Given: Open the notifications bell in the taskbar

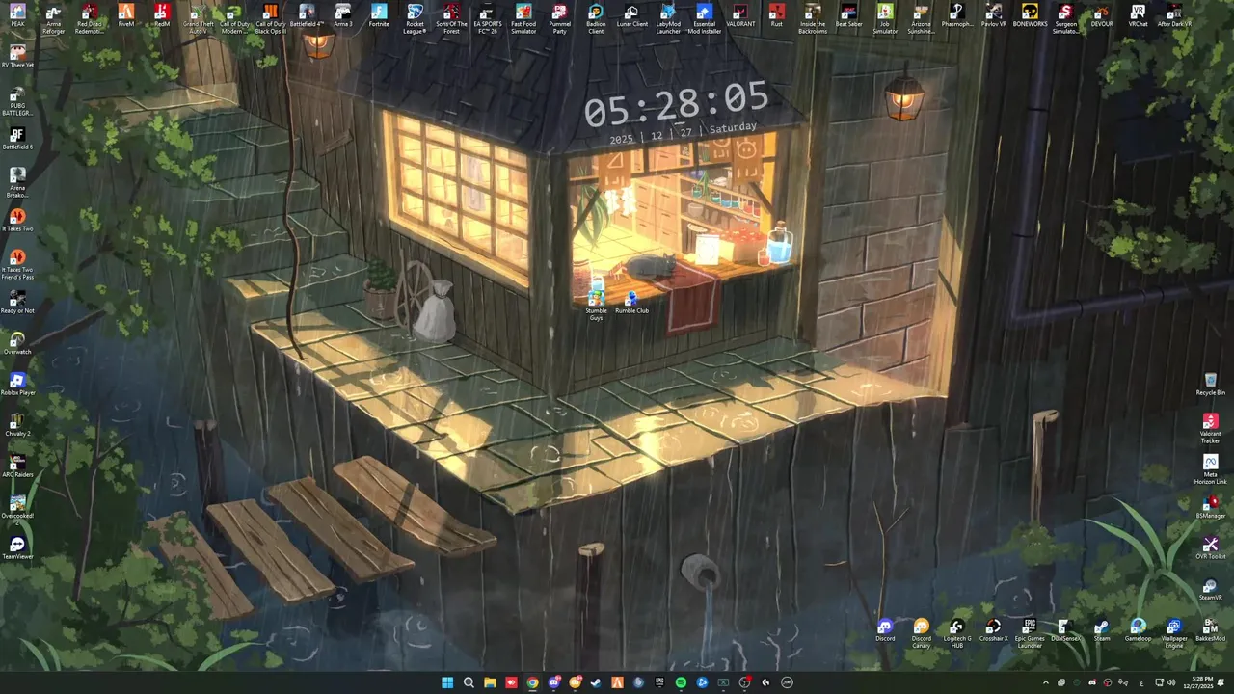Looking at the screenshot, I should (x=1221, y=682).
